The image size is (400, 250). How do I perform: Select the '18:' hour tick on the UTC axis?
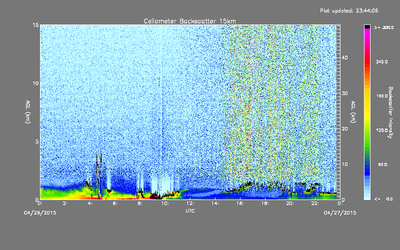(265, 203)
